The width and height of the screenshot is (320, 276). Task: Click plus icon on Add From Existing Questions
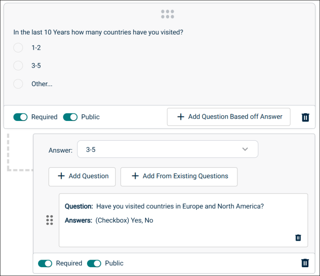135,176
